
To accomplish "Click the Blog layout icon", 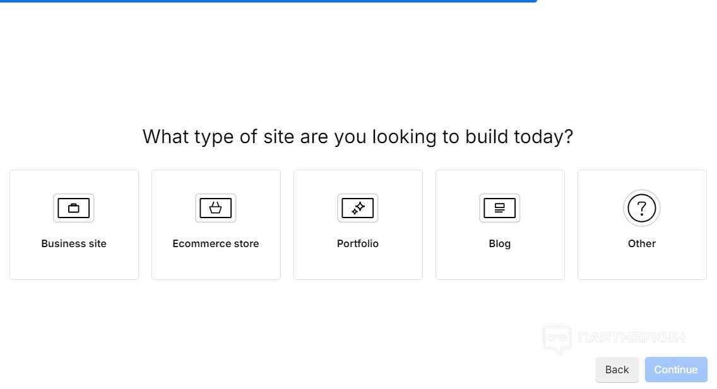I will [500, 208].
